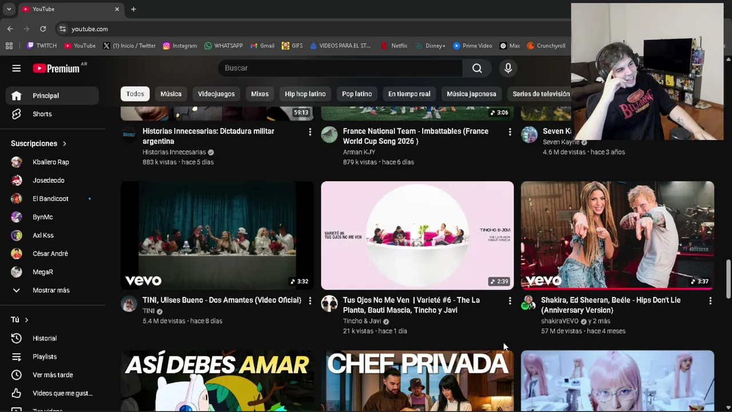Open Kballero Rap subscription
This screenshot has width=732, height=412.
(53, 162)
